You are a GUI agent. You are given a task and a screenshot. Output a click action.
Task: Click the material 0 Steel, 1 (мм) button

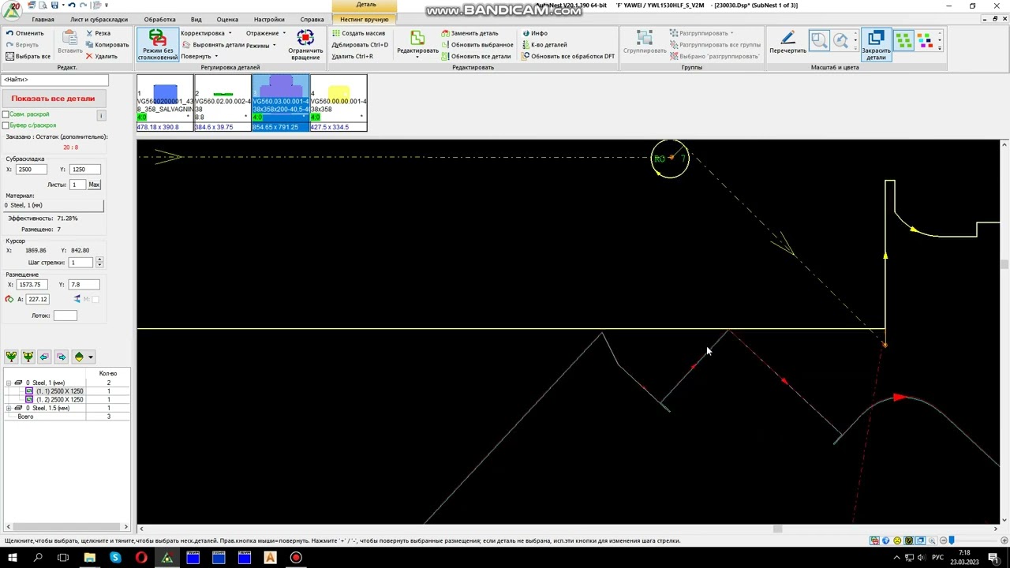coord(53,205)
